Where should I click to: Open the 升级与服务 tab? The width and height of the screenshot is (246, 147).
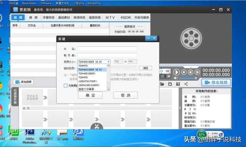142,18
